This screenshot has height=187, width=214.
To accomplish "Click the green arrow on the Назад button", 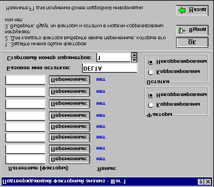I will (182, 11).
